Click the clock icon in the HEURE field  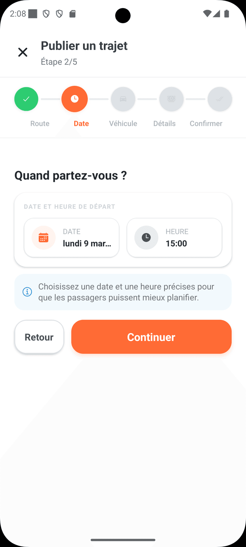(146, 237)
